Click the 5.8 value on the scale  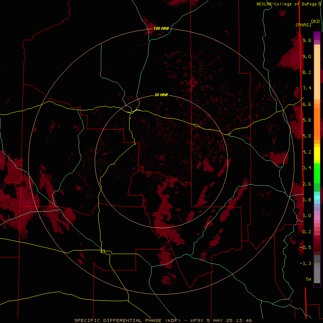[x=307, y=120]
